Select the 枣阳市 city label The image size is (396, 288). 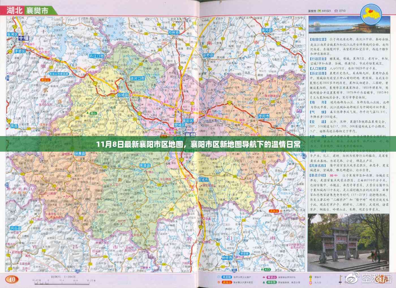tap(263, 116)
